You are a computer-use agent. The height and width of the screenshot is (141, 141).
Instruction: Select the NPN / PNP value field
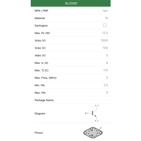105,11
